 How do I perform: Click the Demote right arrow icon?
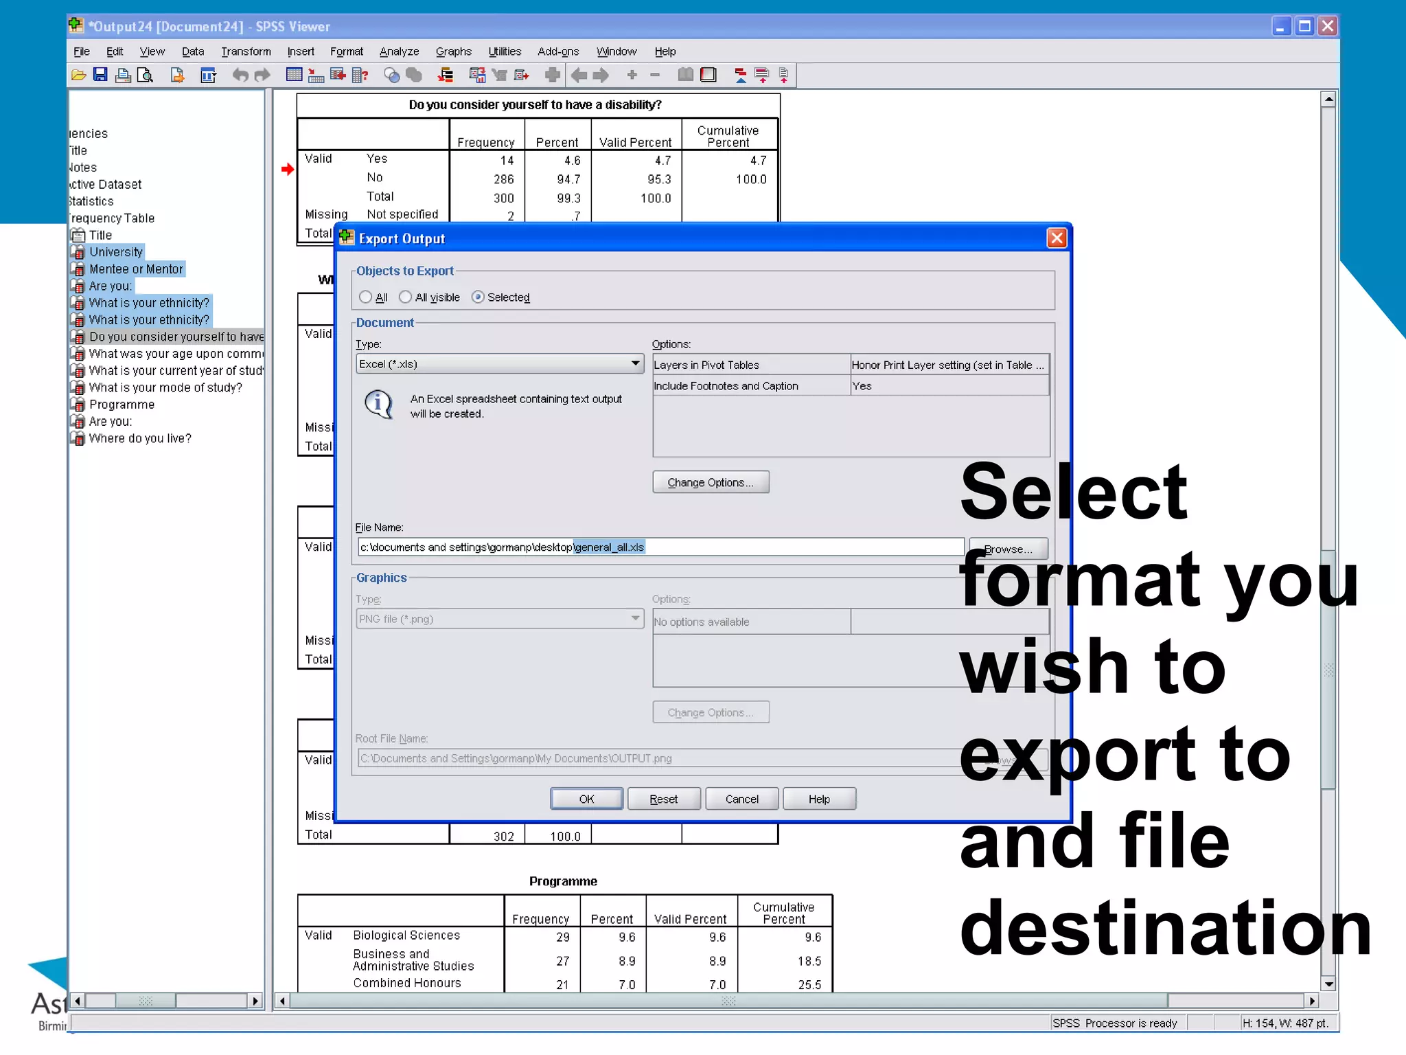[601, 75]
